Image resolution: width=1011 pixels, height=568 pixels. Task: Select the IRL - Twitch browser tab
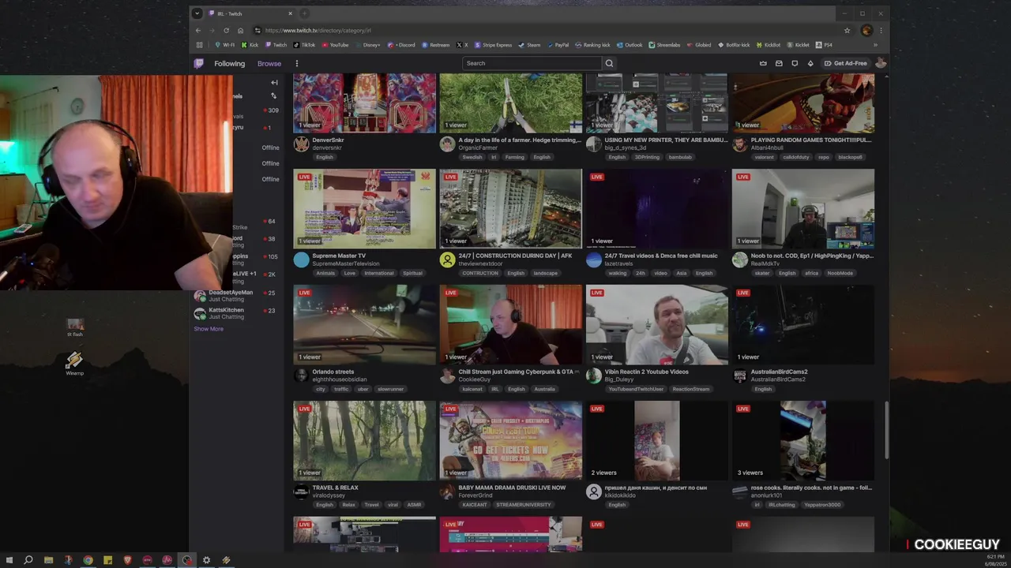click(x=250, y=13)
